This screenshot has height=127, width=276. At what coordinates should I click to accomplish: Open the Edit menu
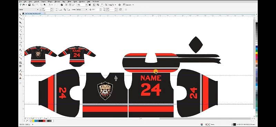(25, 2)
